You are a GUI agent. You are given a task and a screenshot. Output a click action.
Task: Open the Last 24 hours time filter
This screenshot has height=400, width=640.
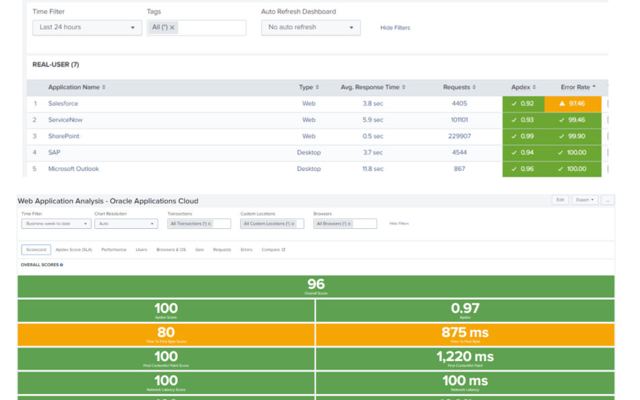click(x=87, y=28)
